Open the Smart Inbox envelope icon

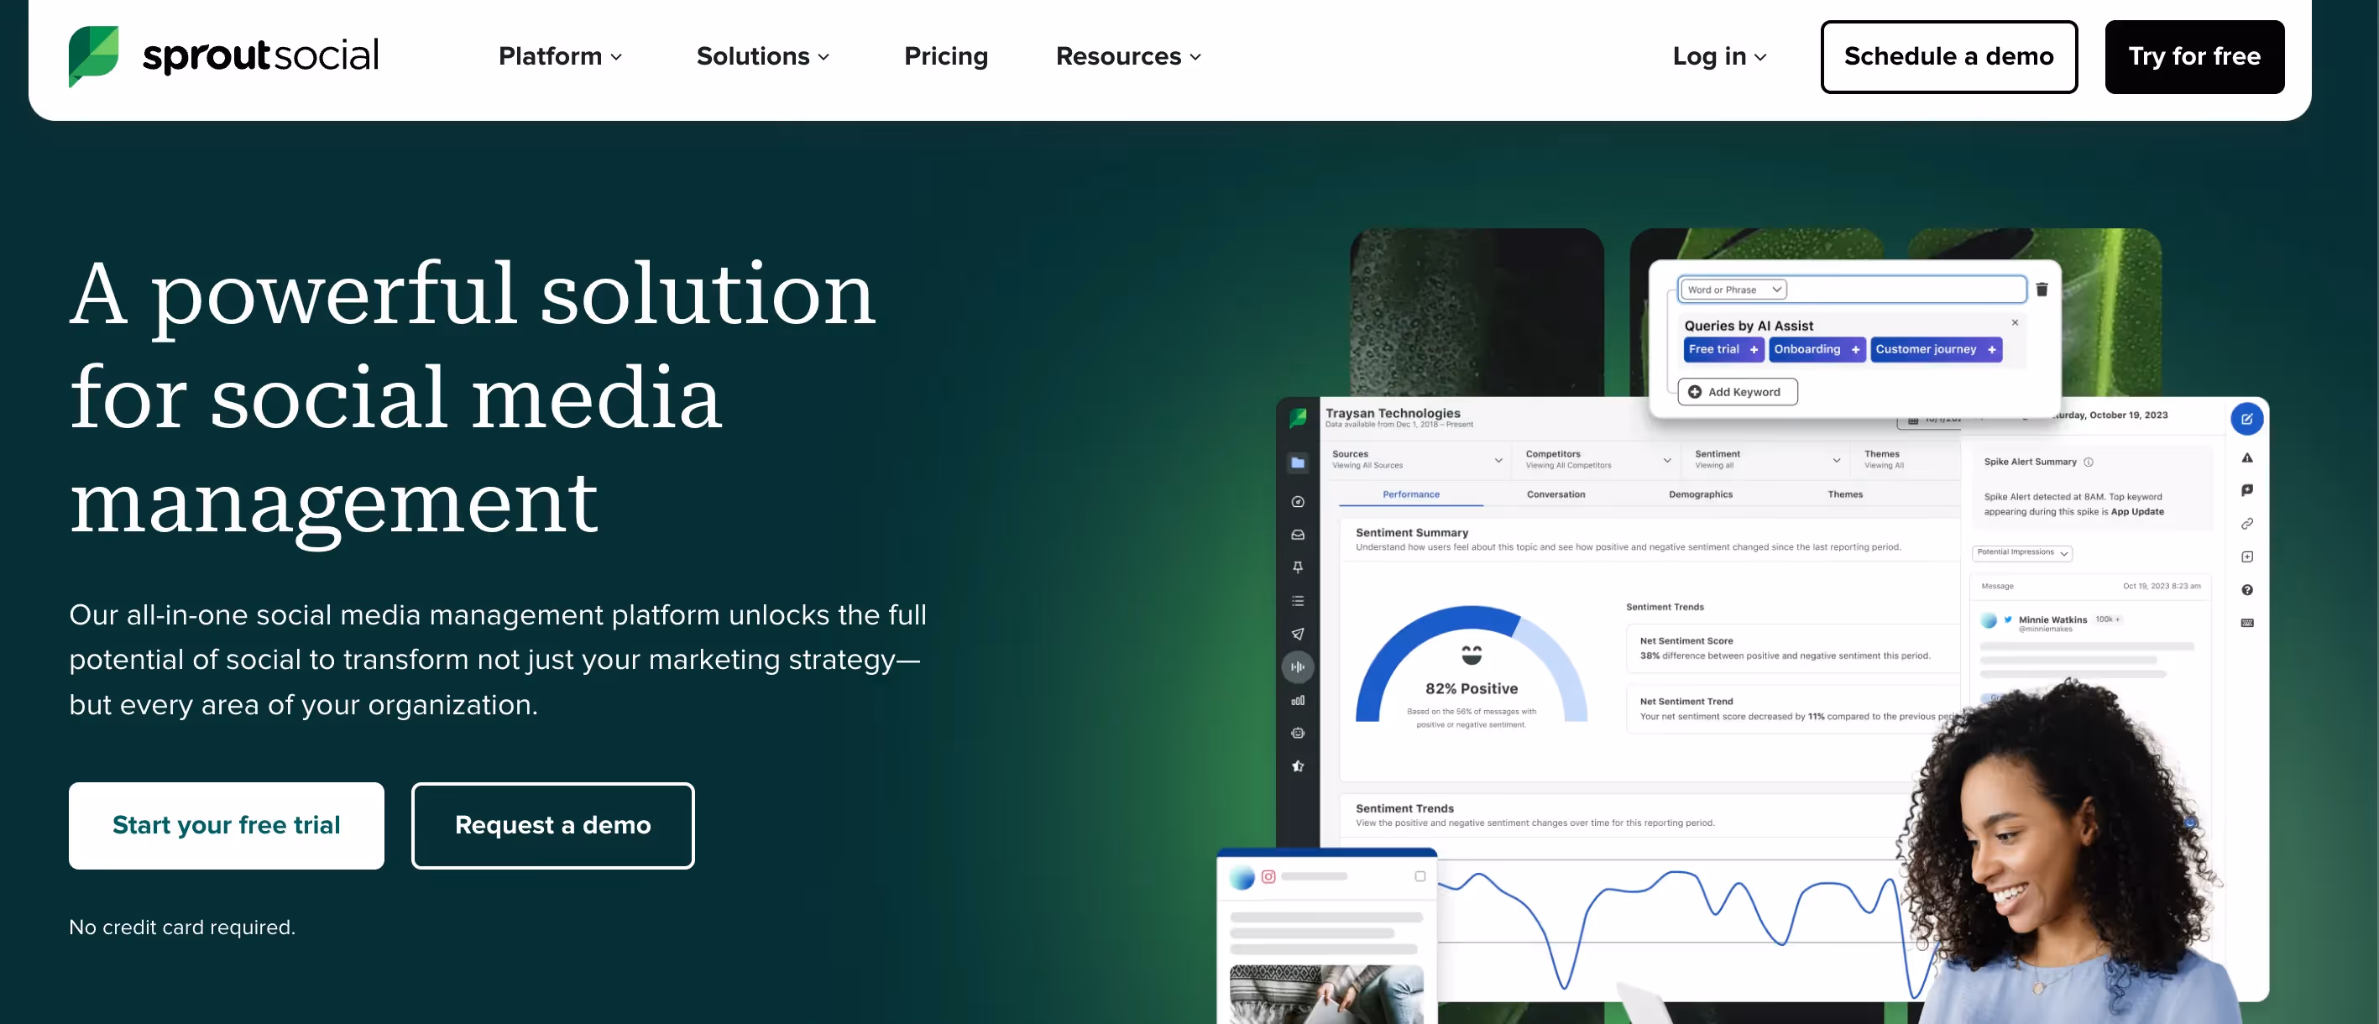pos(1299,535)
